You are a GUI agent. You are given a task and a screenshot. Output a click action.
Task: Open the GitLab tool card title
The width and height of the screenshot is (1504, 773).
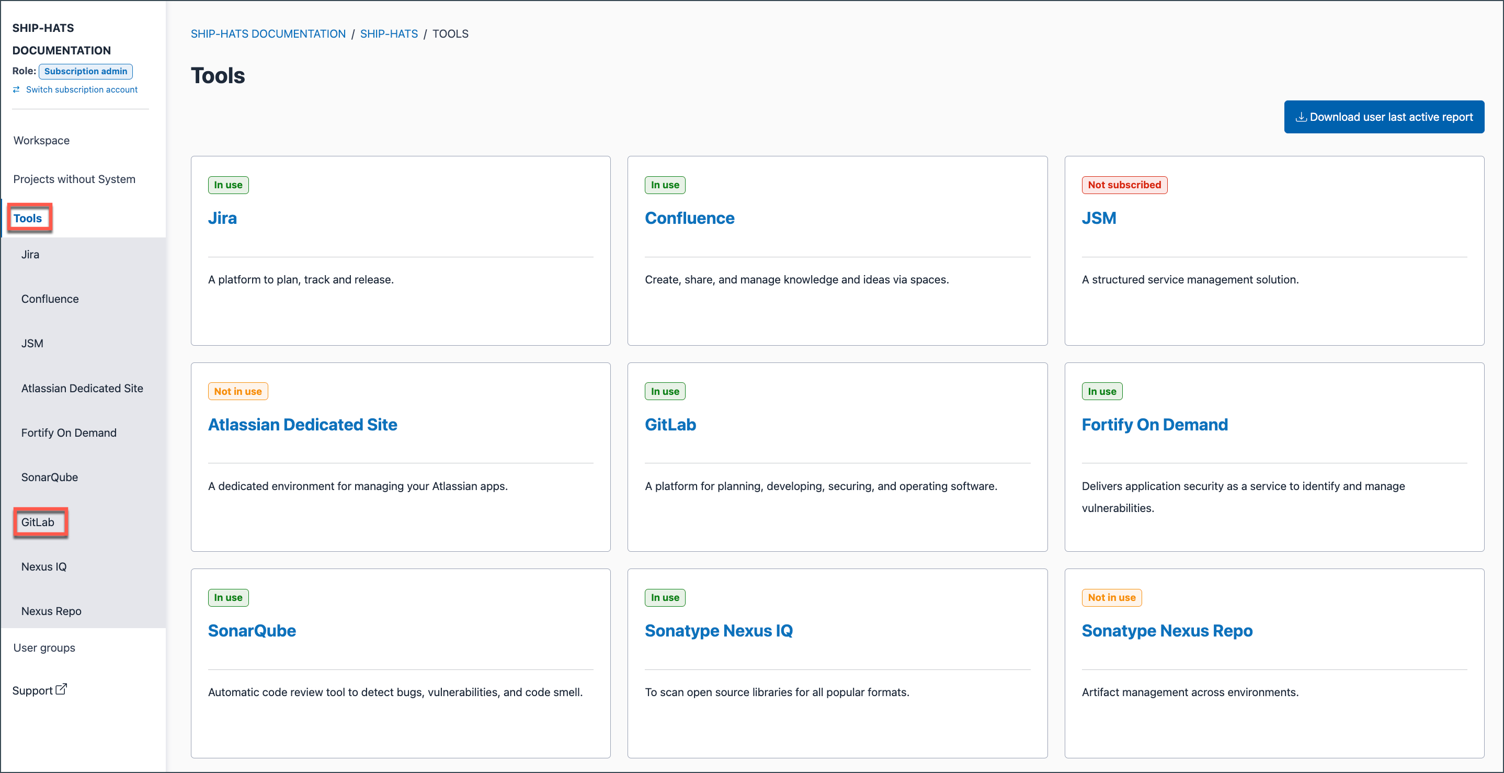(670, 425)
